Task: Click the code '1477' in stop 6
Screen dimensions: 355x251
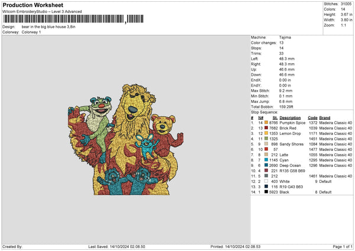Action: 313,150
